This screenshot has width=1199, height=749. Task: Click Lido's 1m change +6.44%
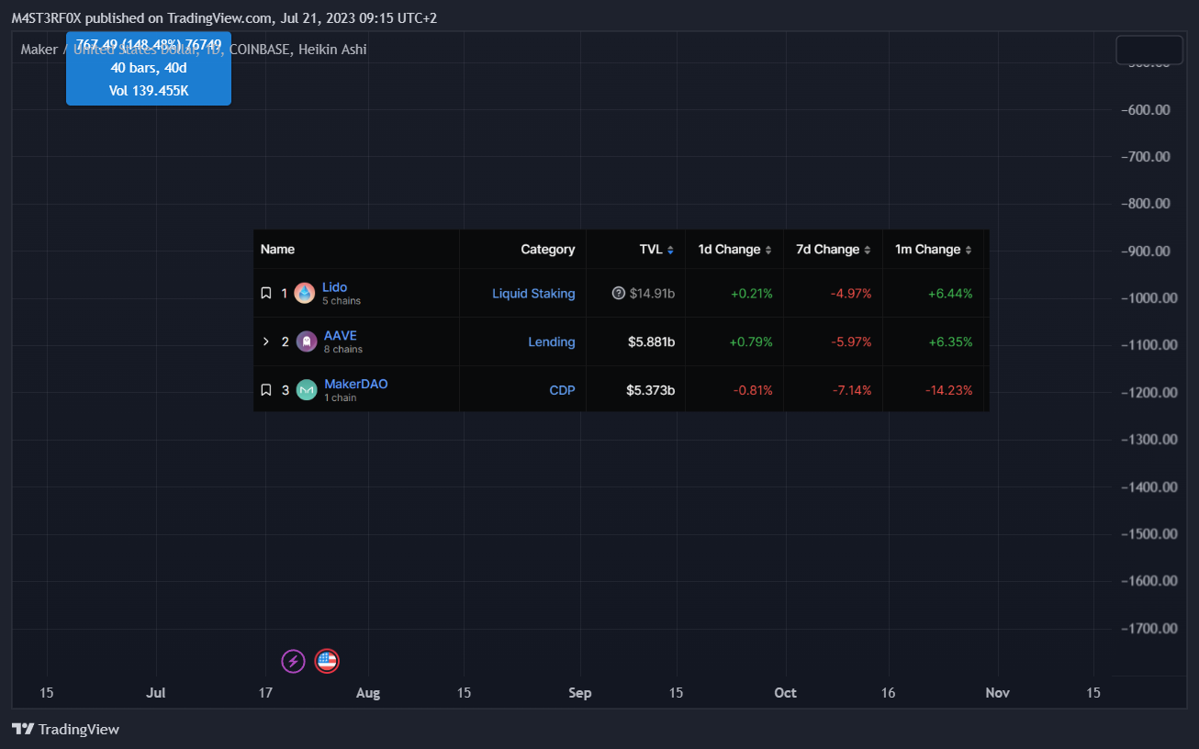pyautogui.click(x=950, y=294)
